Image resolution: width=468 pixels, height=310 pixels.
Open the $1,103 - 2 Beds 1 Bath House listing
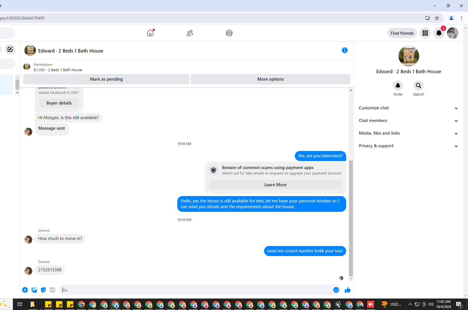(x=58, y=70)
